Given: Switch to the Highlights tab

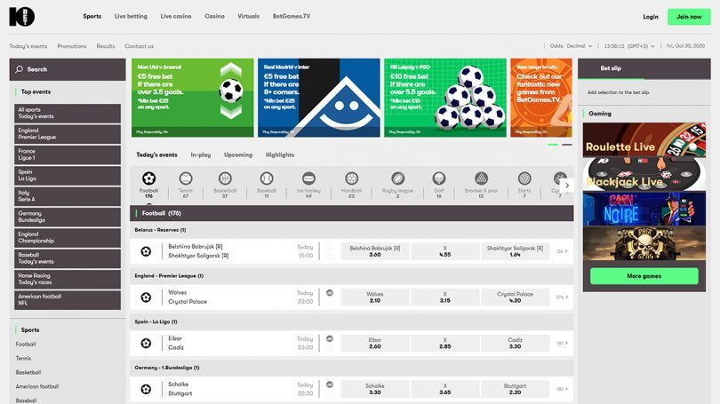Looking at the screenshot, I should click(280, 155).
